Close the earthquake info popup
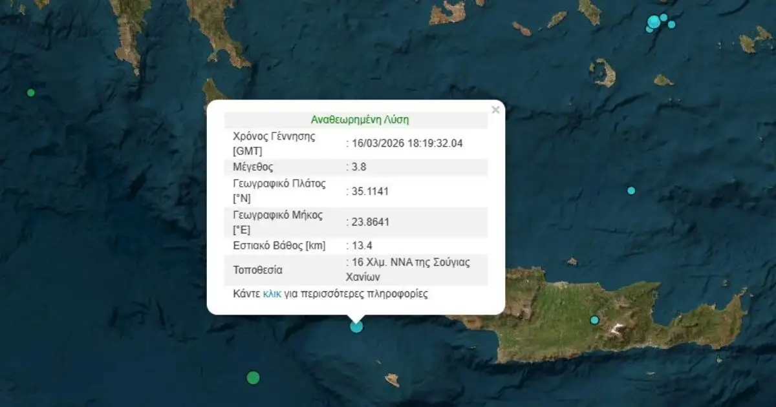 [495, 110]
